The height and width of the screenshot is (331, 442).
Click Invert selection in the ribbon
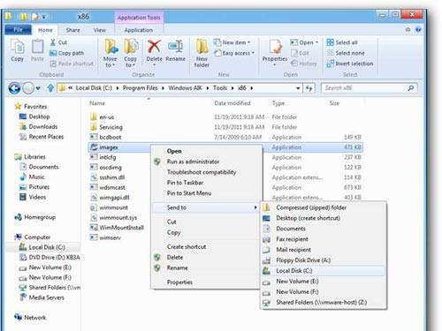click(350, 64)
